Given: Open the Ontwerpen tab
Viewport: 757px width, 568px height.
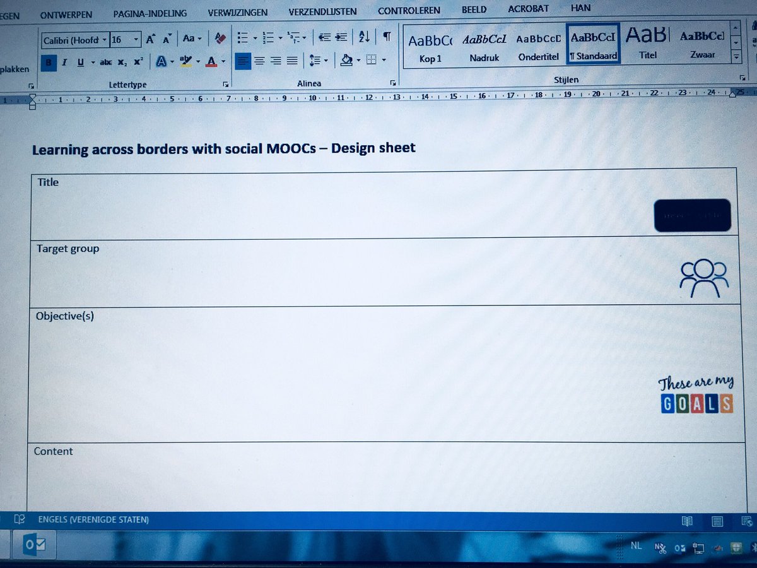Looking at the screenshot, I should click(x=66, y=14).
